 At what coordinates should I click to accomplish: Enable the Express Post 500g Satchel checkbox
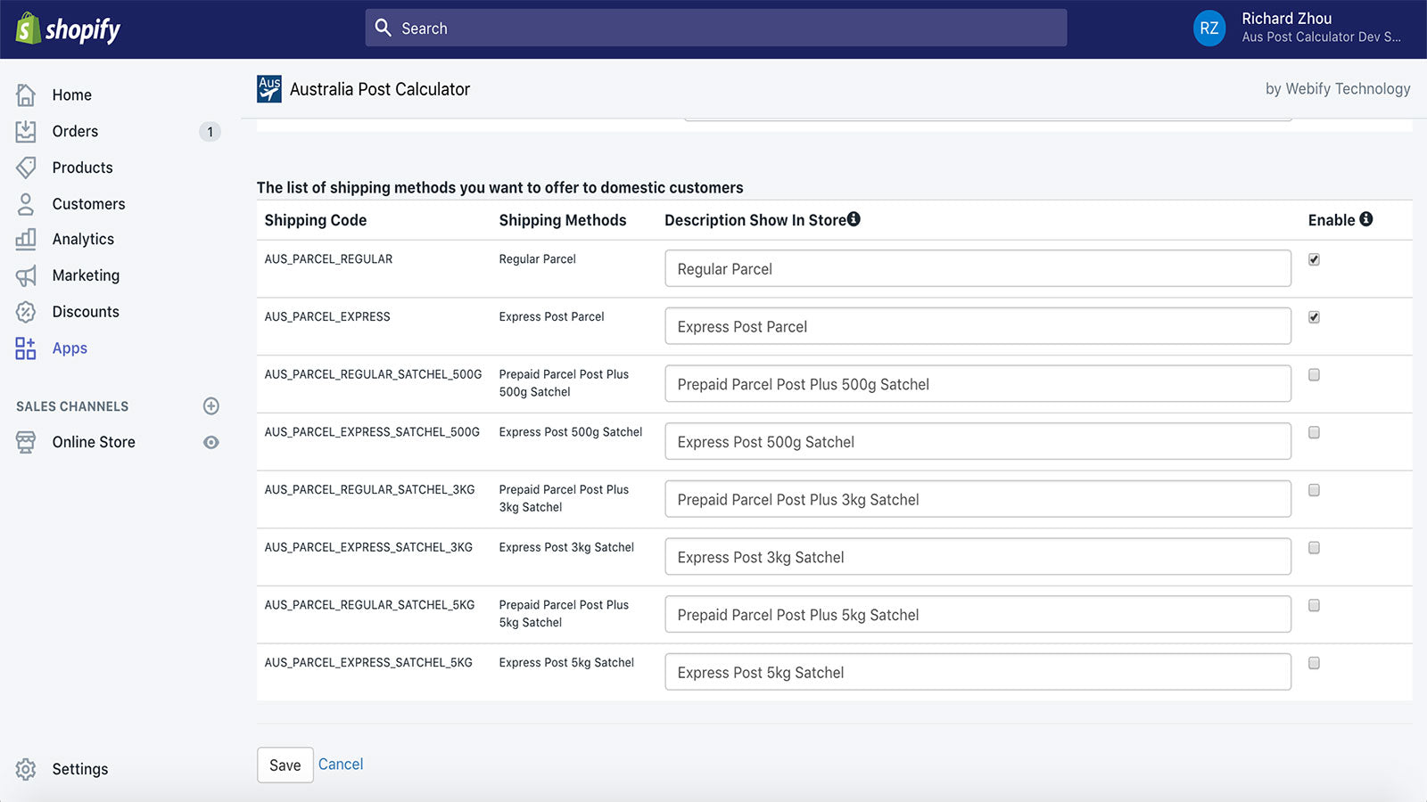coord(1314,432)
